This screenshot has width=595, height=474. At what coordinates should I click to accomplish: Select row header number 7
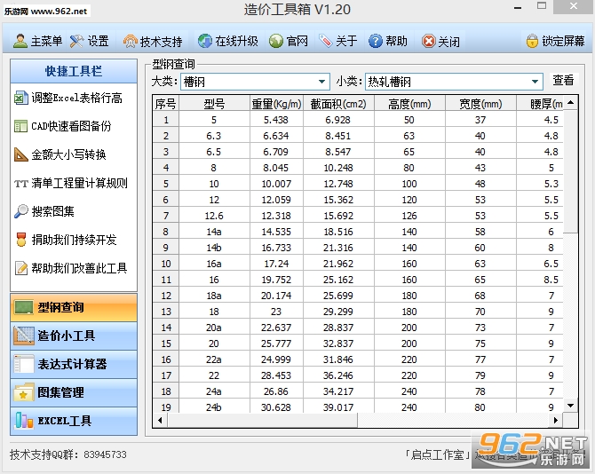[x=166, y=216]
